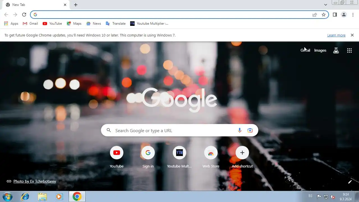Open Translate bookmark

[116, 24]
